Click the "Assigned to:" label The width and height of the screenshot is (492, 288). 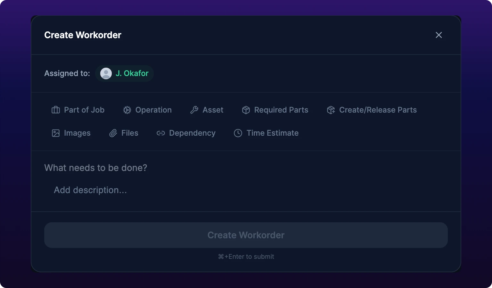pyautogui.click(x=67, y=73)
